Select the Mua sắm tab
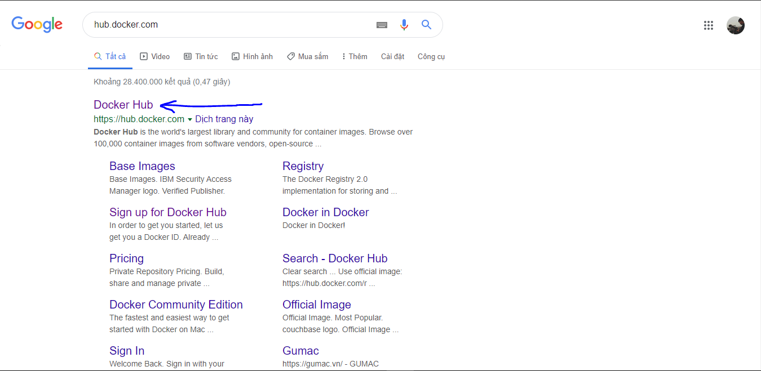The image size is (761, 371). (x=307, y=56)
